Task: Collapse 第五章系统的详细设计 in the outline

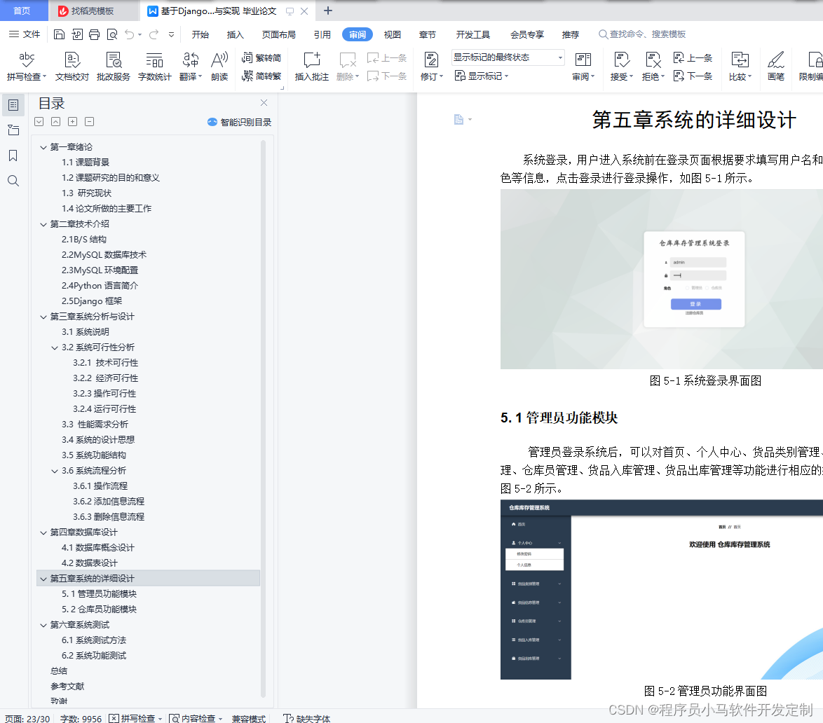Action: coord(43,577)
